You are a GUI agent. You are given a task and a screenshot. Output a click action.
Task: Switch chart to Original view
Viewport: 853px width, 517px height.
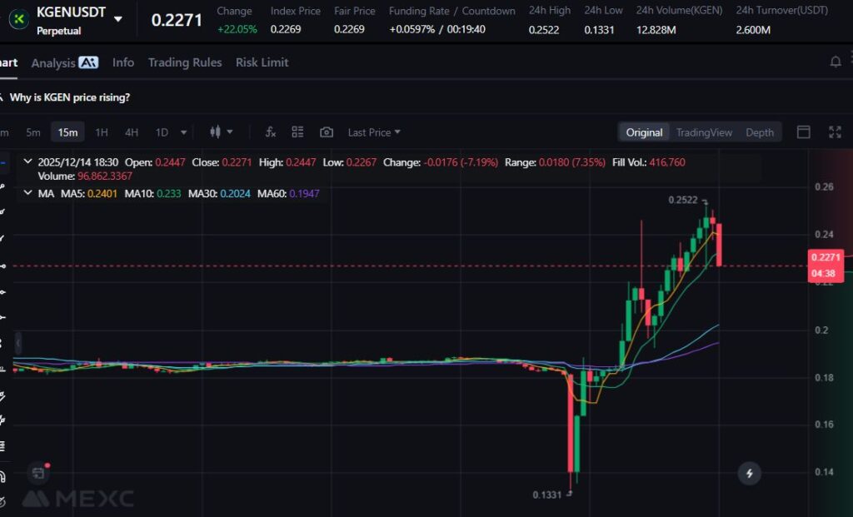644,132
